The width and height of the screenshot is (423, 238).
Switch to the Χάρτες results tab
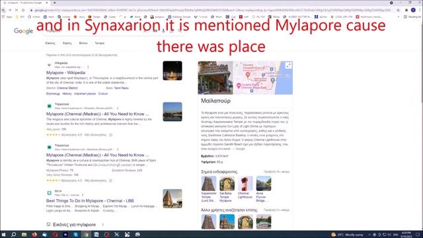click(x=67, y=43)
